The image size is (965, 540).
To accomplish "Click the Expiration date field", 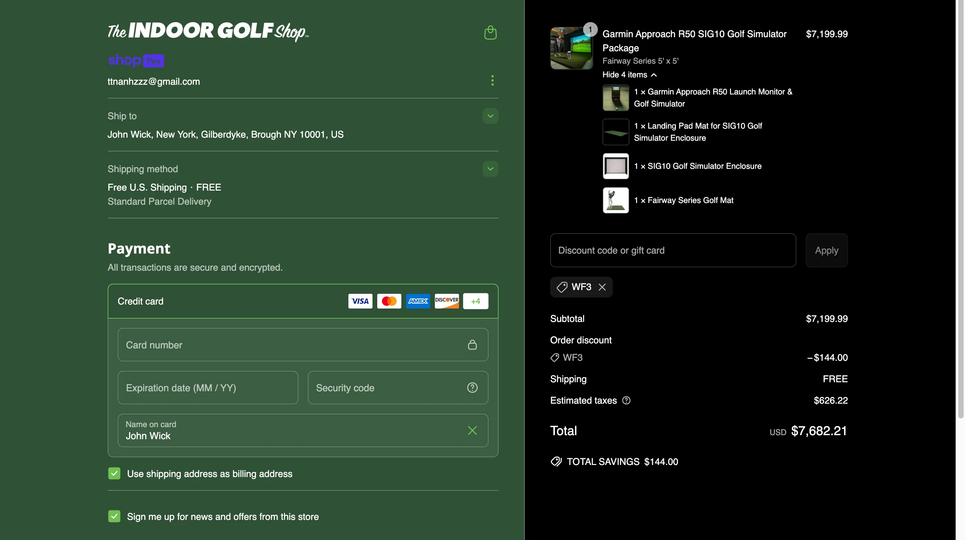I will point(208,388).
